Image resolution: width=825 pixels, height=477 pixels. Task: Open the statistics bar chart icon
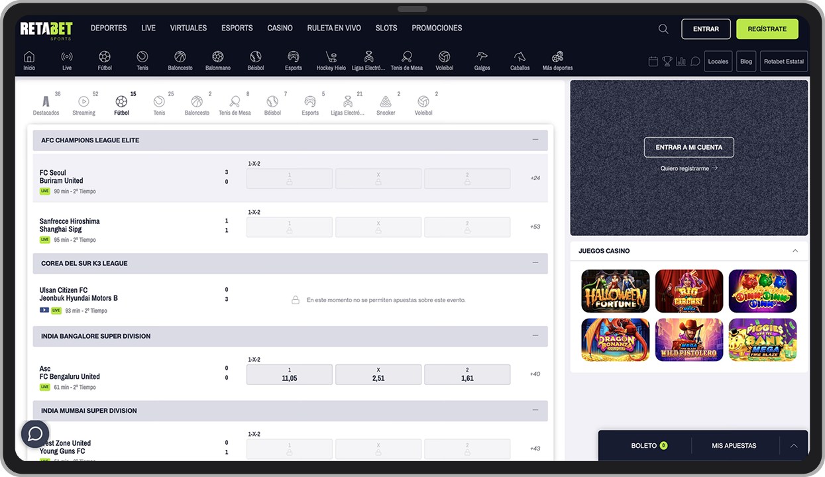[x=681, y=61]
